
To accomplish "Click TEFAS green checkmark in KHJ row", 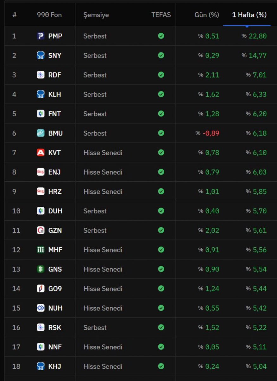I will tap(161, 366).
